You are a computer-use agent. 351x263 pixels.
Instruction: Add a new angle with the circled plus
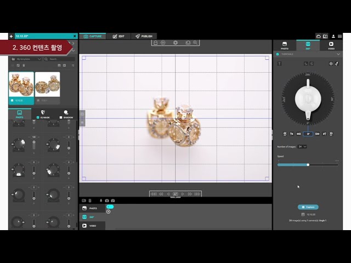[109, 211]
